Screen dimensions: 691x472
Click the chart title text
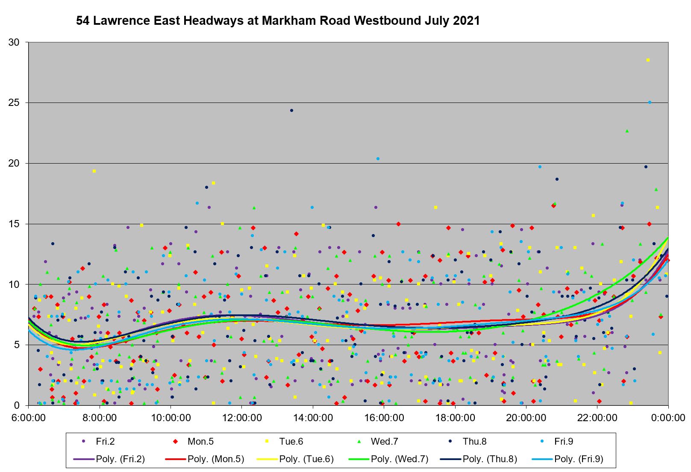click(278, 21)
